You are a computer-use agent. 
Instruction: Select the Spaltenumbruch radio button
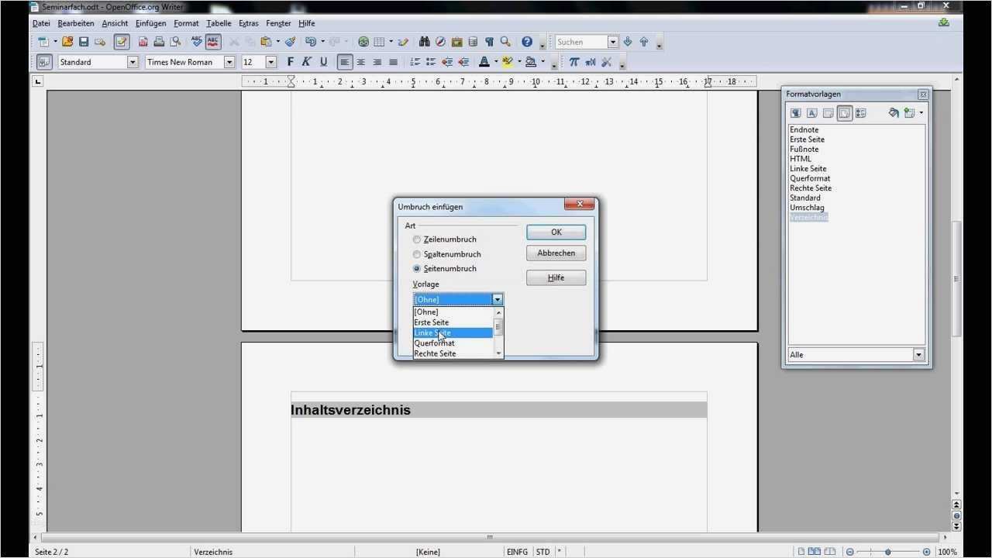point(417,254)
